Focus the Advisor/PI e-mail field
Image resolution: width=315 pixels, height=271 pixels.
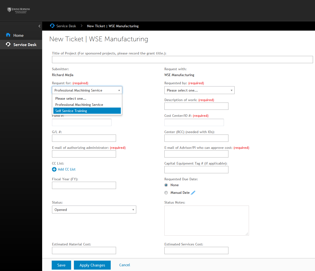click(x=196, y=154)
